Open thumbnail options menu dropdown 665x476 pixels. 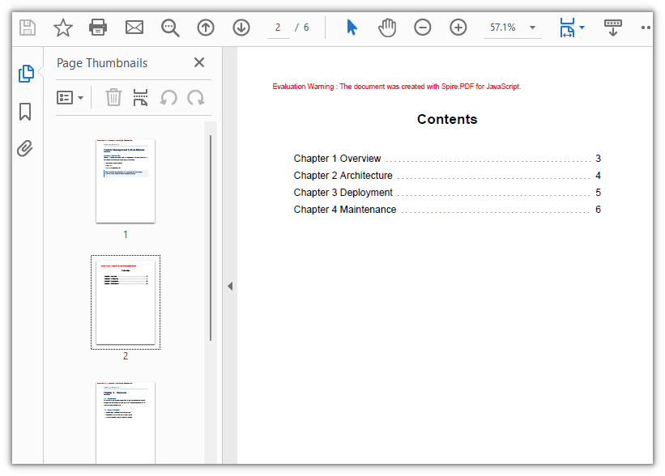coord(70,98)
